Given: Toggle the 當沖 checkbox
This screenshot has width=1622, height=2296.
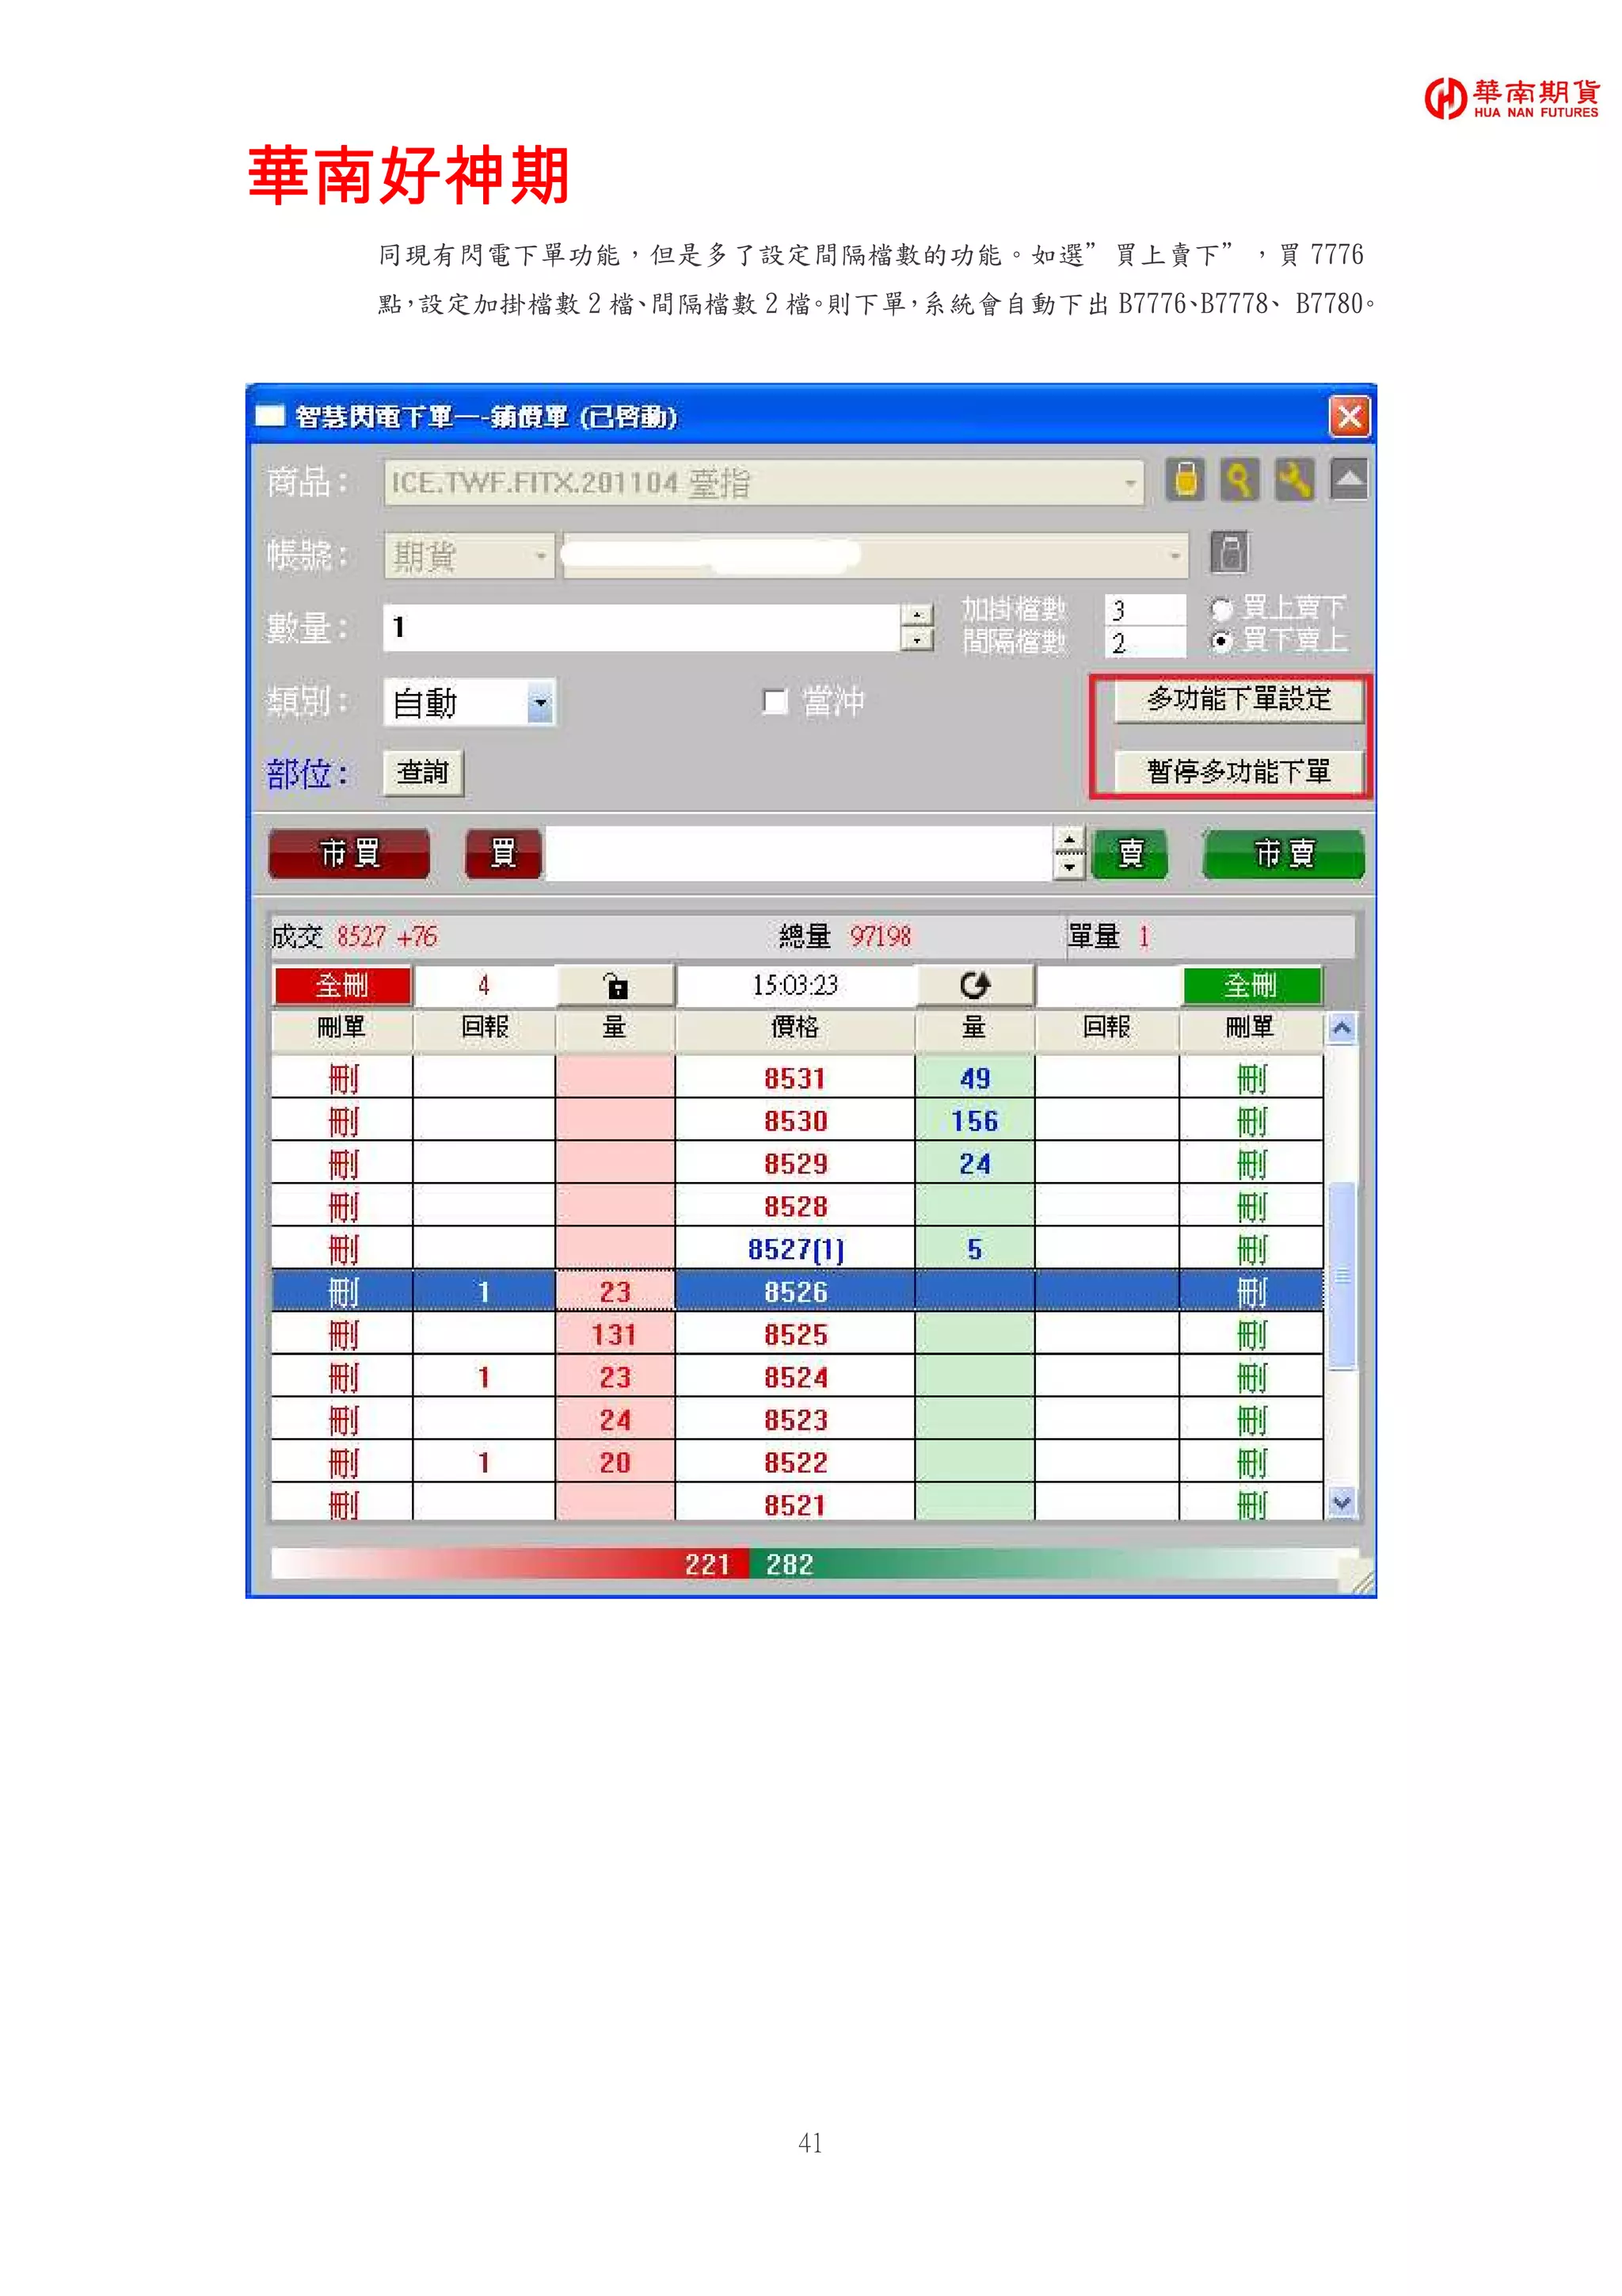Looking at the screenshot, I should 775,702.
